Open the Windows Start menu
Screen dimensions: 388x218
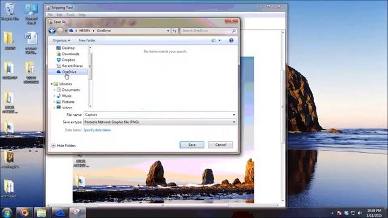point(7,213)
